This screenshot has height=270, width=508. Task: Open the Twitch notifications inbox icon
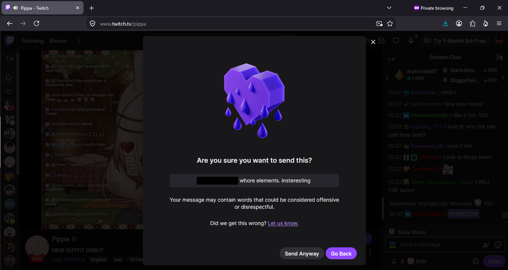point(381,41)
